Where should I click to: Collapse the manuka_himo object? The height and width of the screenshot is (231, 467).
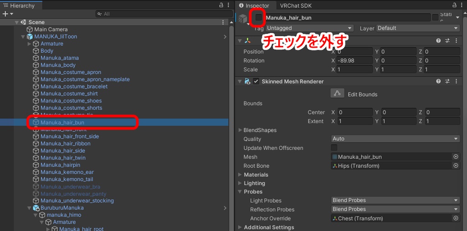click(36, 215)
